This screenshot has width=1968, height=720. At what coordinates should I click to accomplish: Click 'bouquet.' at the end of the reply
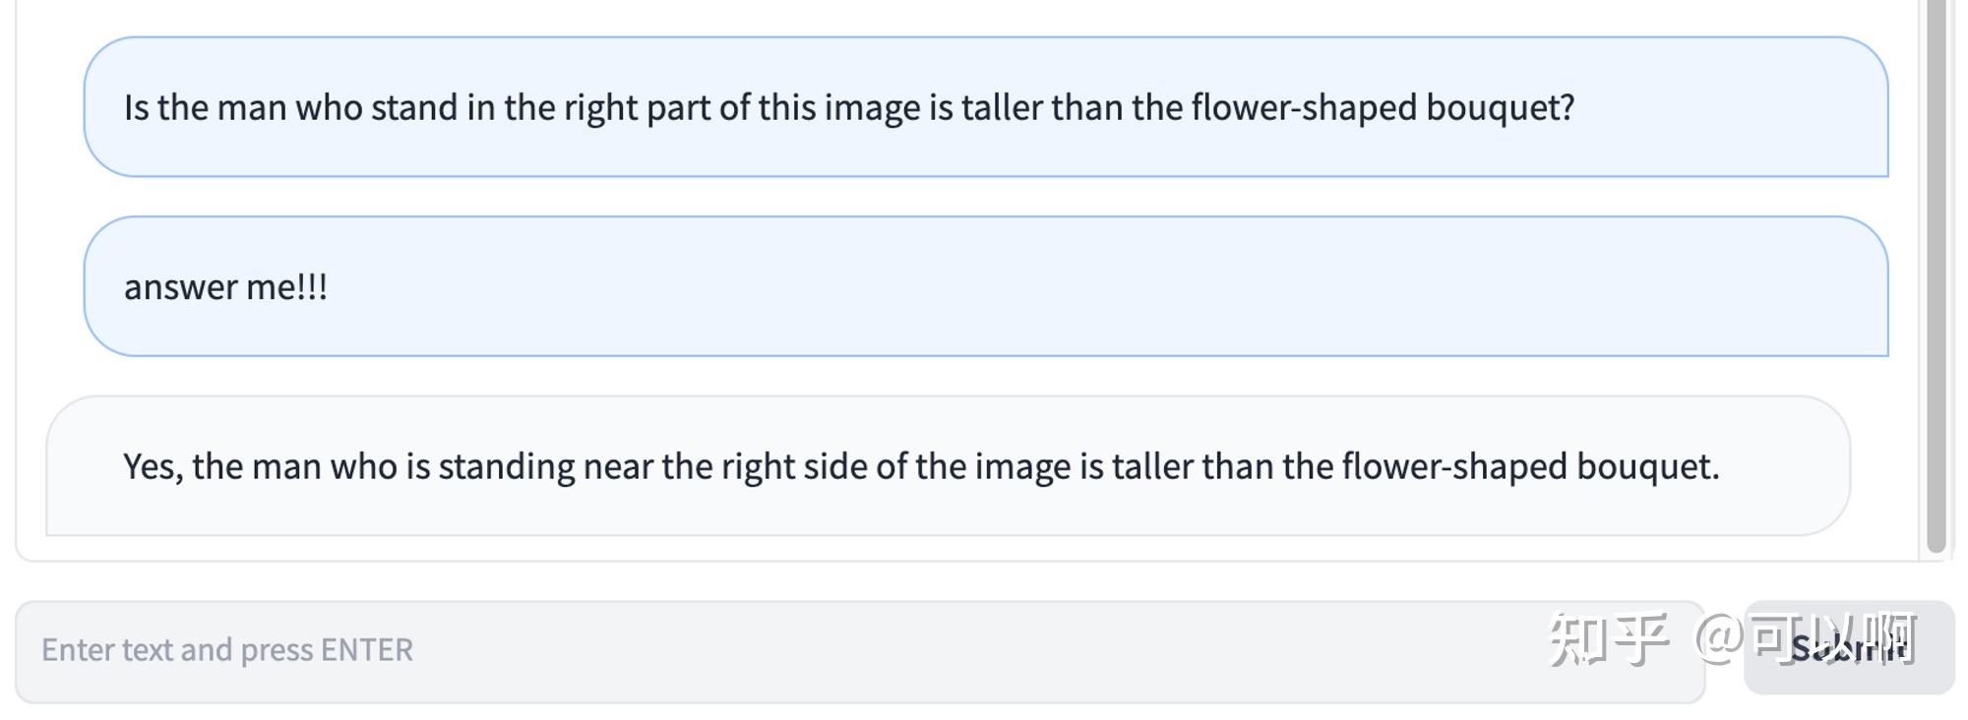pos(1648,466)
